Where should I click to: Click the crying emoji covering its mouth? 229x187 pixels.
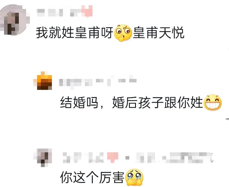pyautogui.click(x=135, y=177)
